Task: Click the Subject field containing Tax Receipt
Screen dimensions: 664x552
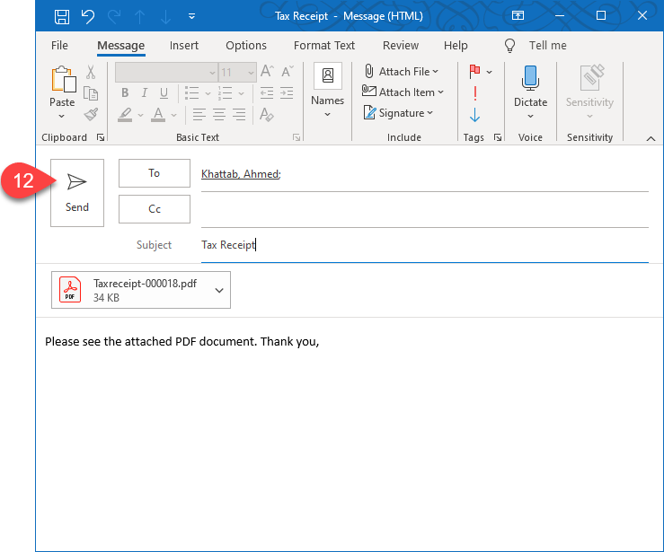Action: pyautogui.click(x=425, y=245)
